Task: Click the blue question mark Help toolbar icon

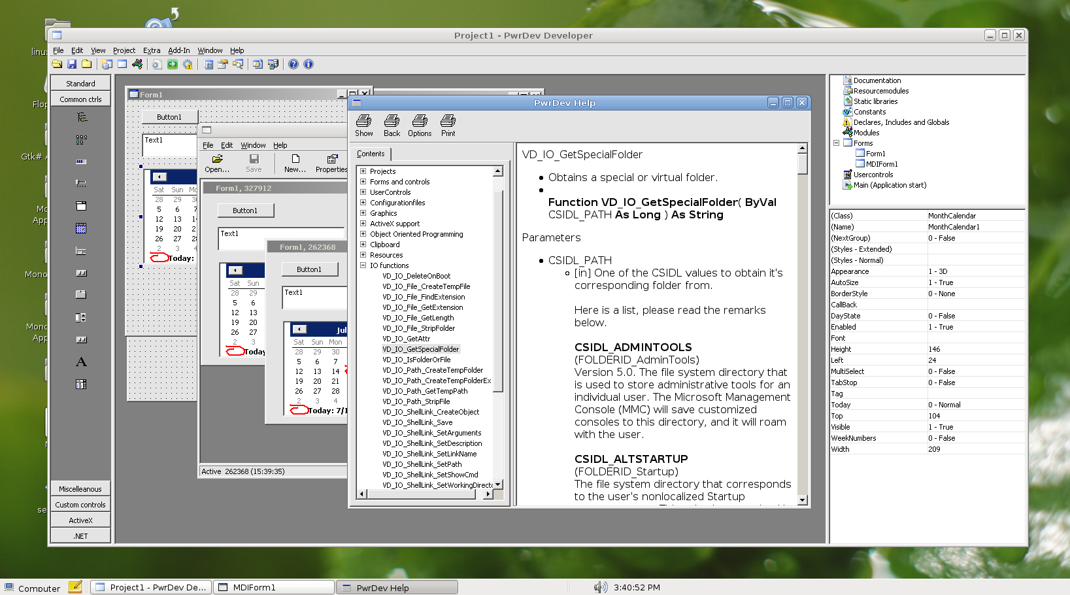Action: 293,64
